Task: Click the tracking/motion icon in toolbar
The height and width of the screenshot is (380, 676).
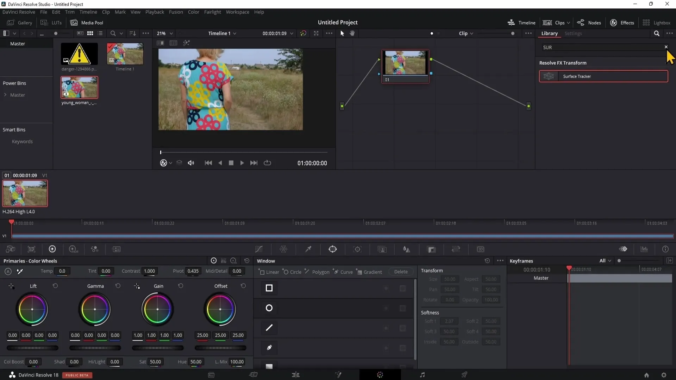Action: [x=358, y=249]
